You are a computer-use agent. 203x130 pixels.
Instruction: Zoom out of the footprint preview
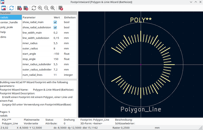tap(46, 8)
